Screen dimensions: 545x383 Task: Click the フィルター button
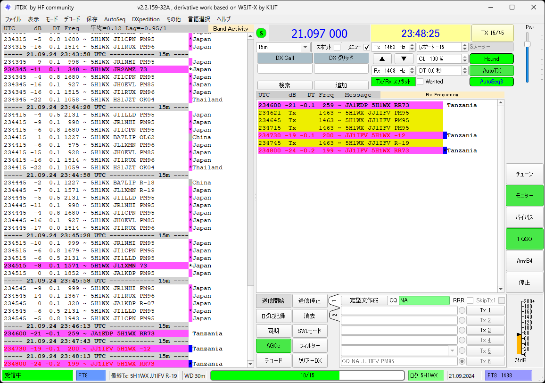[309, 346]
